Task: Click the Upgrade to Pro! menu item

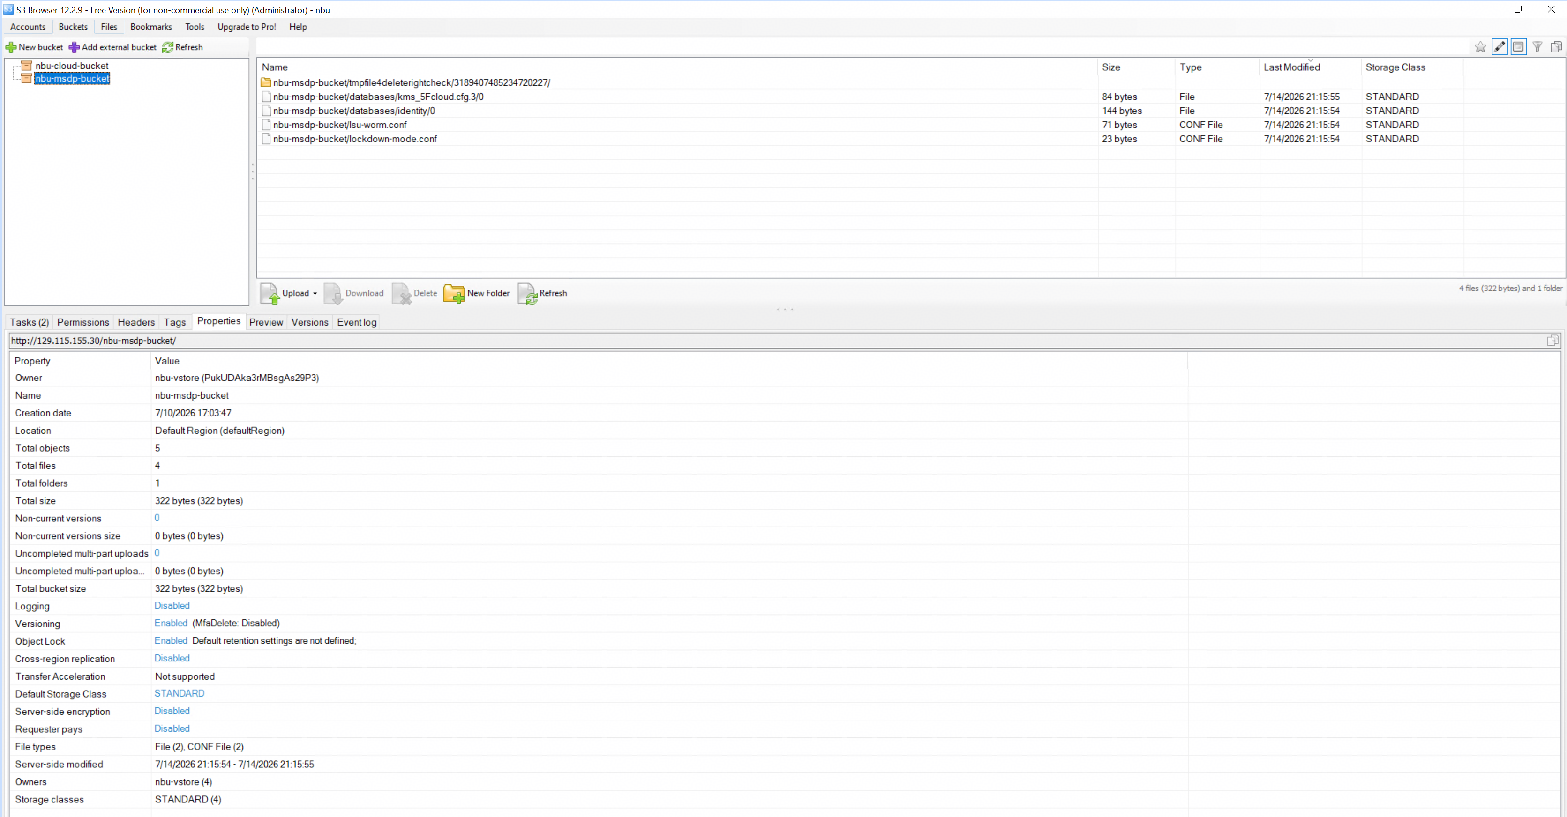Action: (x=247, y=27)
